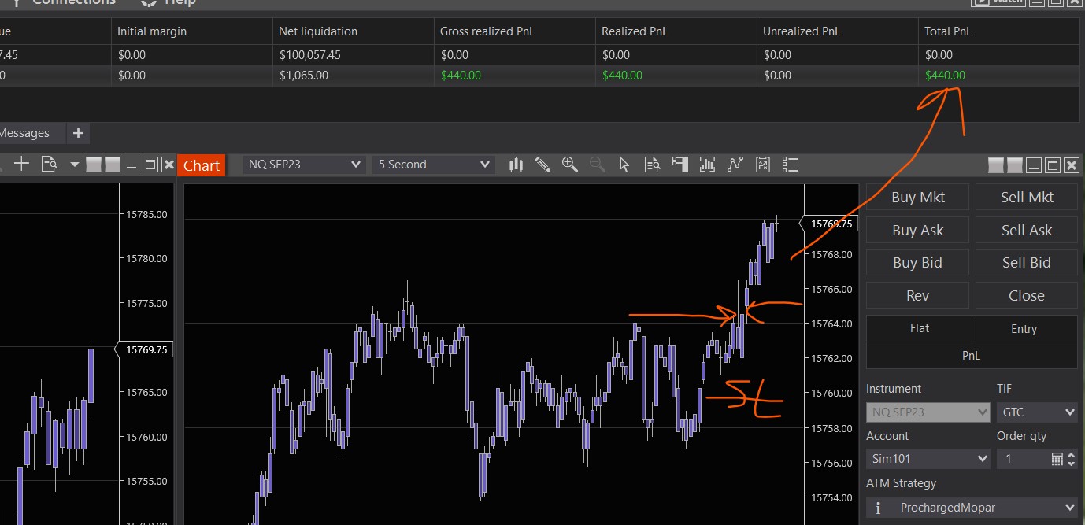Select the Cursor pointer tool icon
This screenshot has height=525, width=1085.
coord(624,165)
